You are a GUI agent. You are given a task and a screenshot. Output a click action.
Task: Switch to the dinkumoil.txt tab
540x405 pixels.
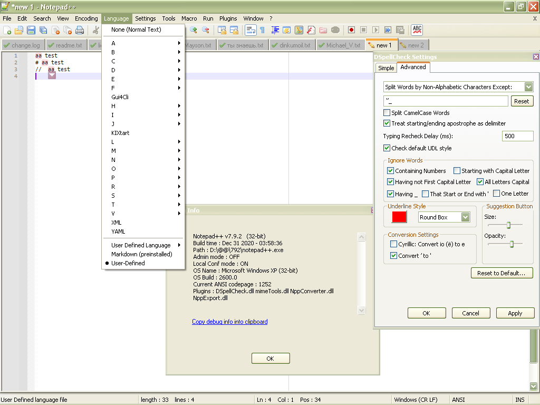tap(292, 45)
